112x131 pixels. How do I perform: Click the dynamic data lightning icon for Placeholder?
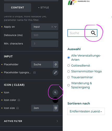pyautogui.click(x=56, y=64)
